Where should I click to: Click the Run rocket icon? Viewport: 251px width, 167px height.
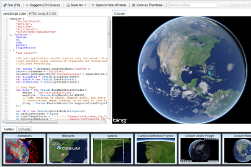point(5,5)
